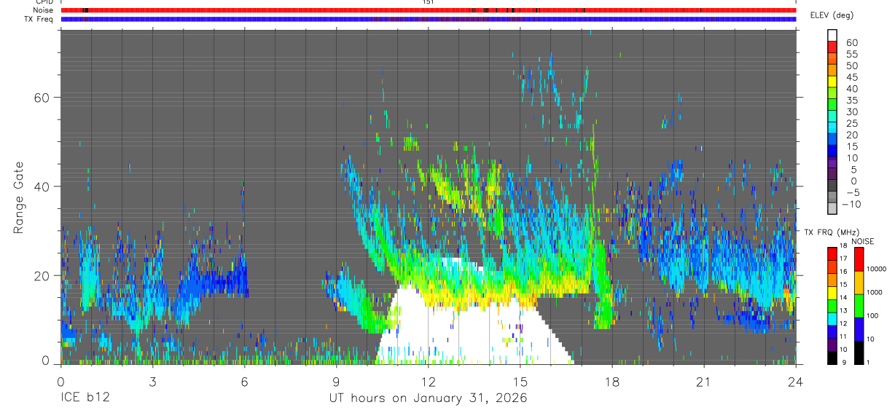This screenshot has height=413, width=895.
Task: Pick yellow 40–45 swatch in ELEV colorbar
Action: (832, 82)
